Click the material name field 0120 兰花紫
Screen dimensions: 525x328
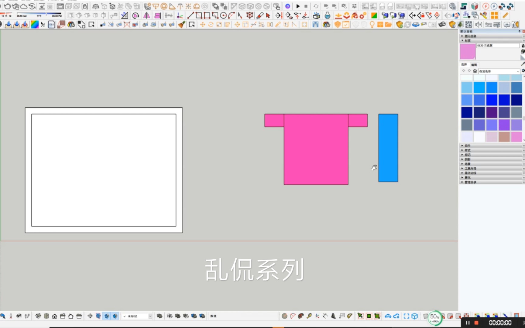click(x=498, y=46)
